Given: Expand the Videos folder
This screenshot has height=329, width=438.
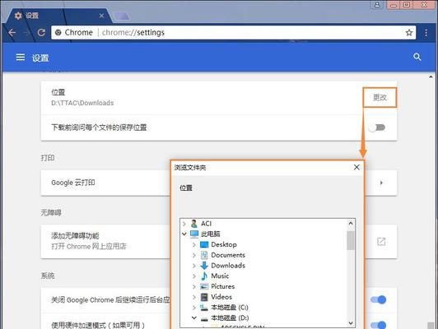Looking at the screenshot, I should 194,297.
